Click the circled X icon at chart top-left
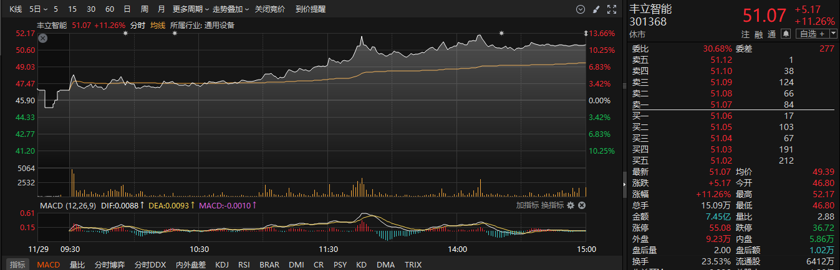Image resolution: width=840 pixels, height=270 pixels. (x=42, y=39)
